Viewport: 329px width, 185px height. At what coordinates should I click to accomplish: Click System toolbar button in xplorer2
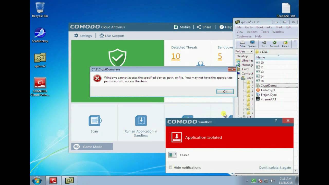[252, 44]
